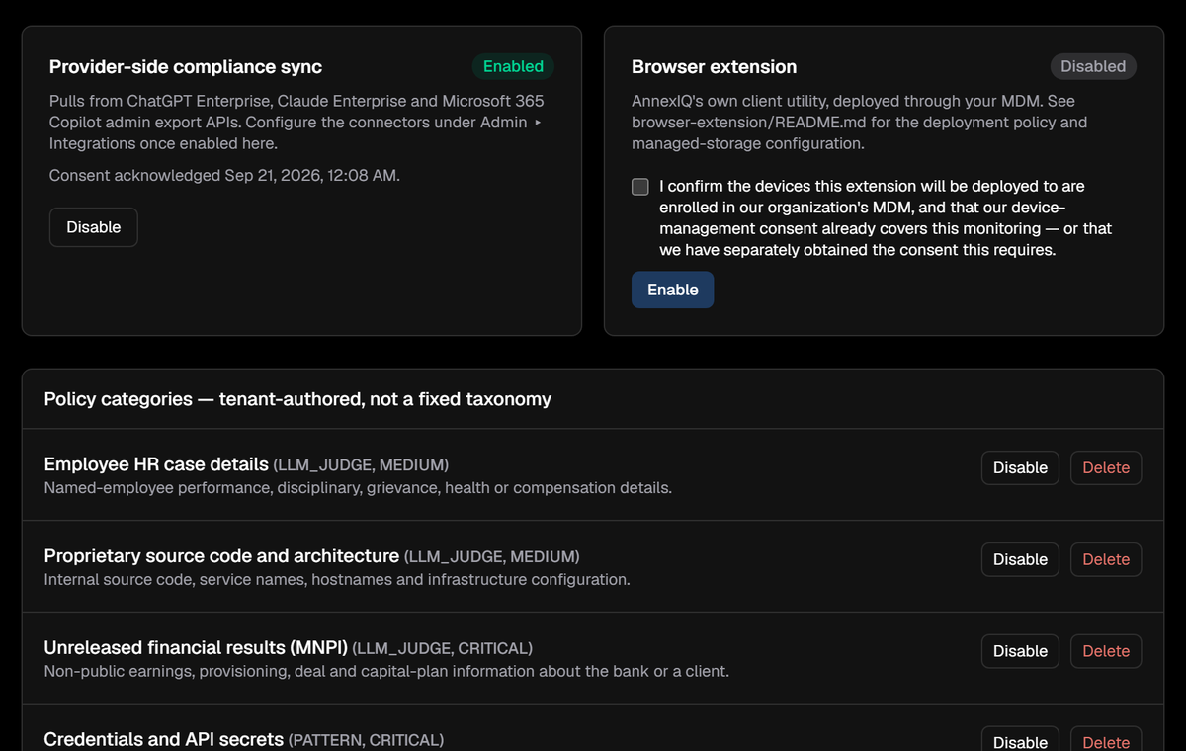Click the ChatGPT Enterprise connectors description
Screen dimensions: 1186x751
point(296,123)
